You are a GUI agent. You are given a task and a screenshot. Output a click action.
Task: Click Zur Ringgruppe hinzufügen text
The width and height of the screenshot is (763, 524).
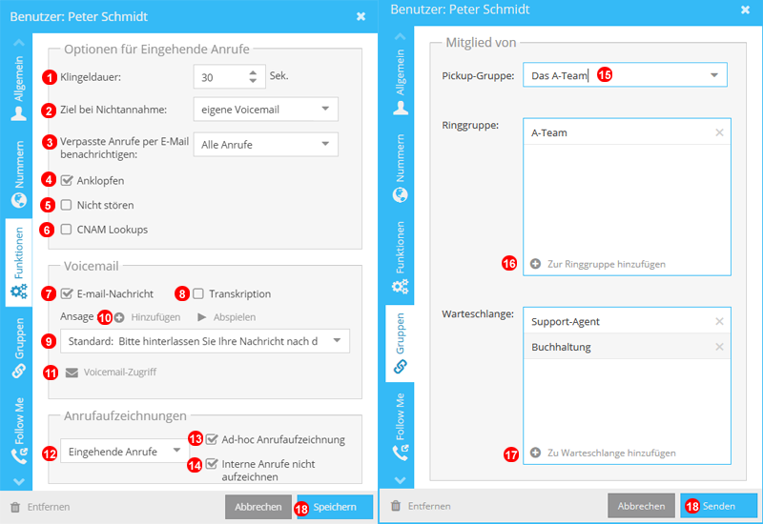pyautogui.click(x=607, y=264)
